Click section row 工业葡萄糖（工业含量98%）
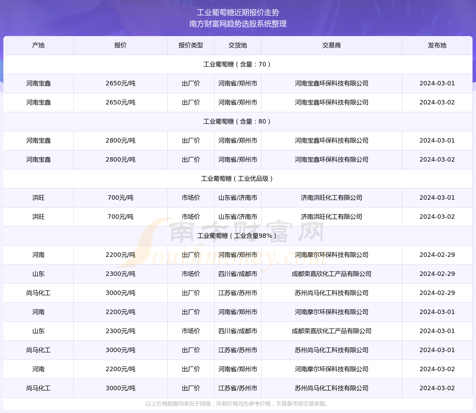 (238, 236)
